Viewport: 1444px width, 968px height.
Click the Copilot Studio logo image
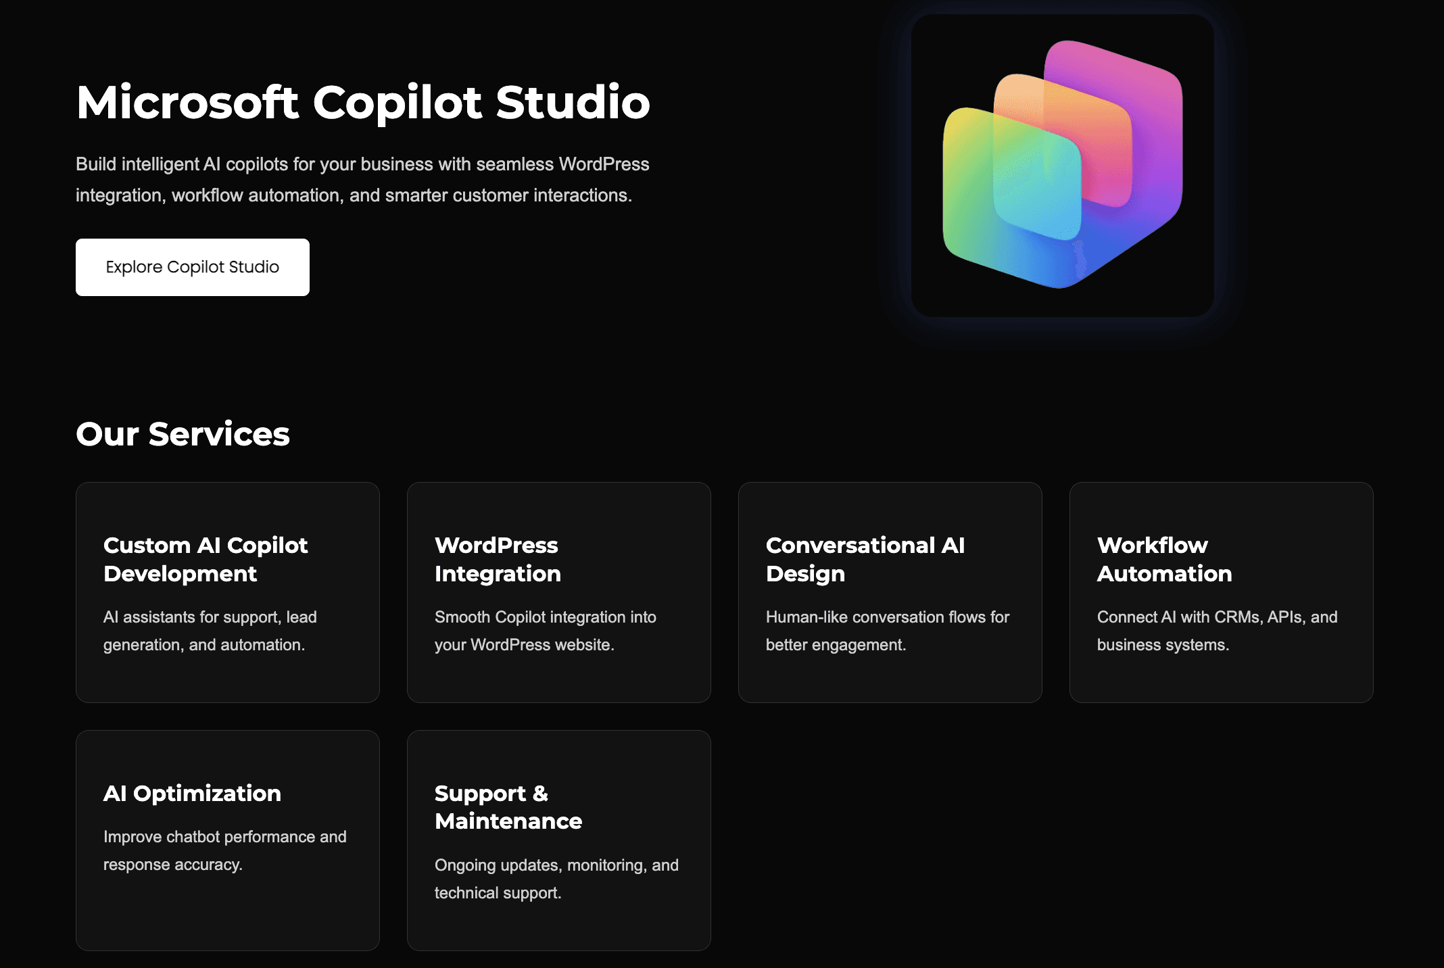coord(1062,166)
